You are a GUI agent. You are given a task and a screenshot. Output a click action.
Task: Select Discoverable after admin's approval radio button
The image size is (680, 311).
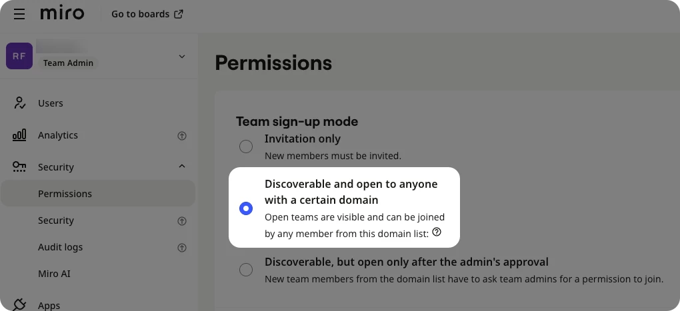coord(246,270)
